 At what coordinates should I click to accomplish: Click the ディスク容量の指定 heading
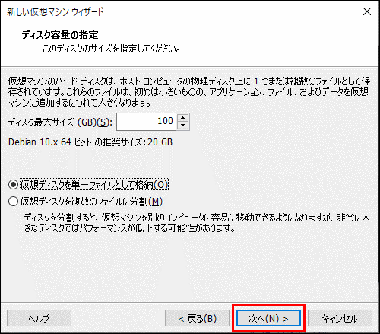[60, 35]
